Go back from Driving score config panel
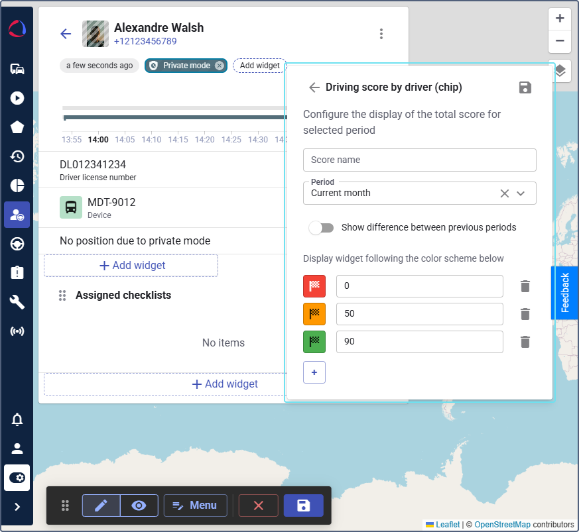579x532 pixels. click(x=314, y=87)
